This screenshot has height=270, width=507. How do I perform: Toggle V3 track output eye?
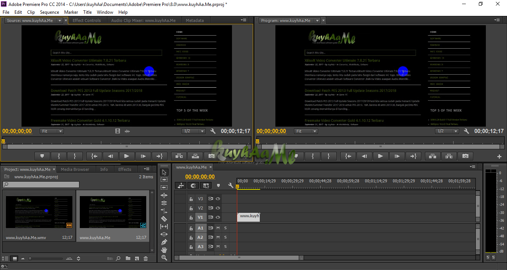click(x=218, y=199)
